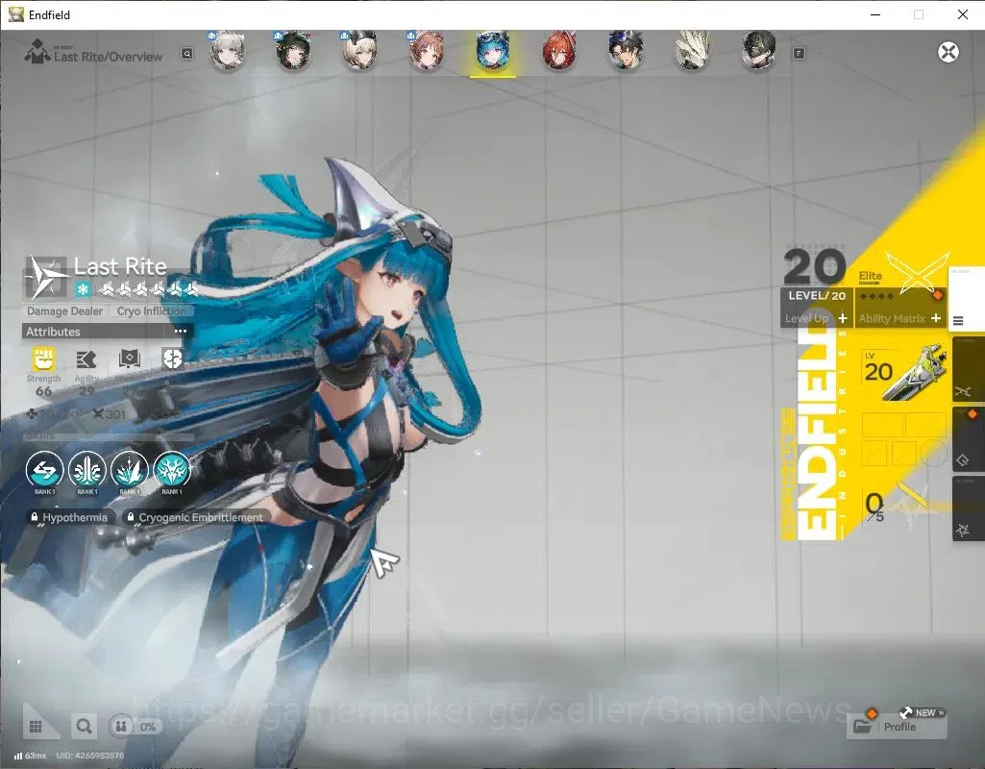
Task: Click the Cryo Infliction tag
Action: [x=152, y=311]
